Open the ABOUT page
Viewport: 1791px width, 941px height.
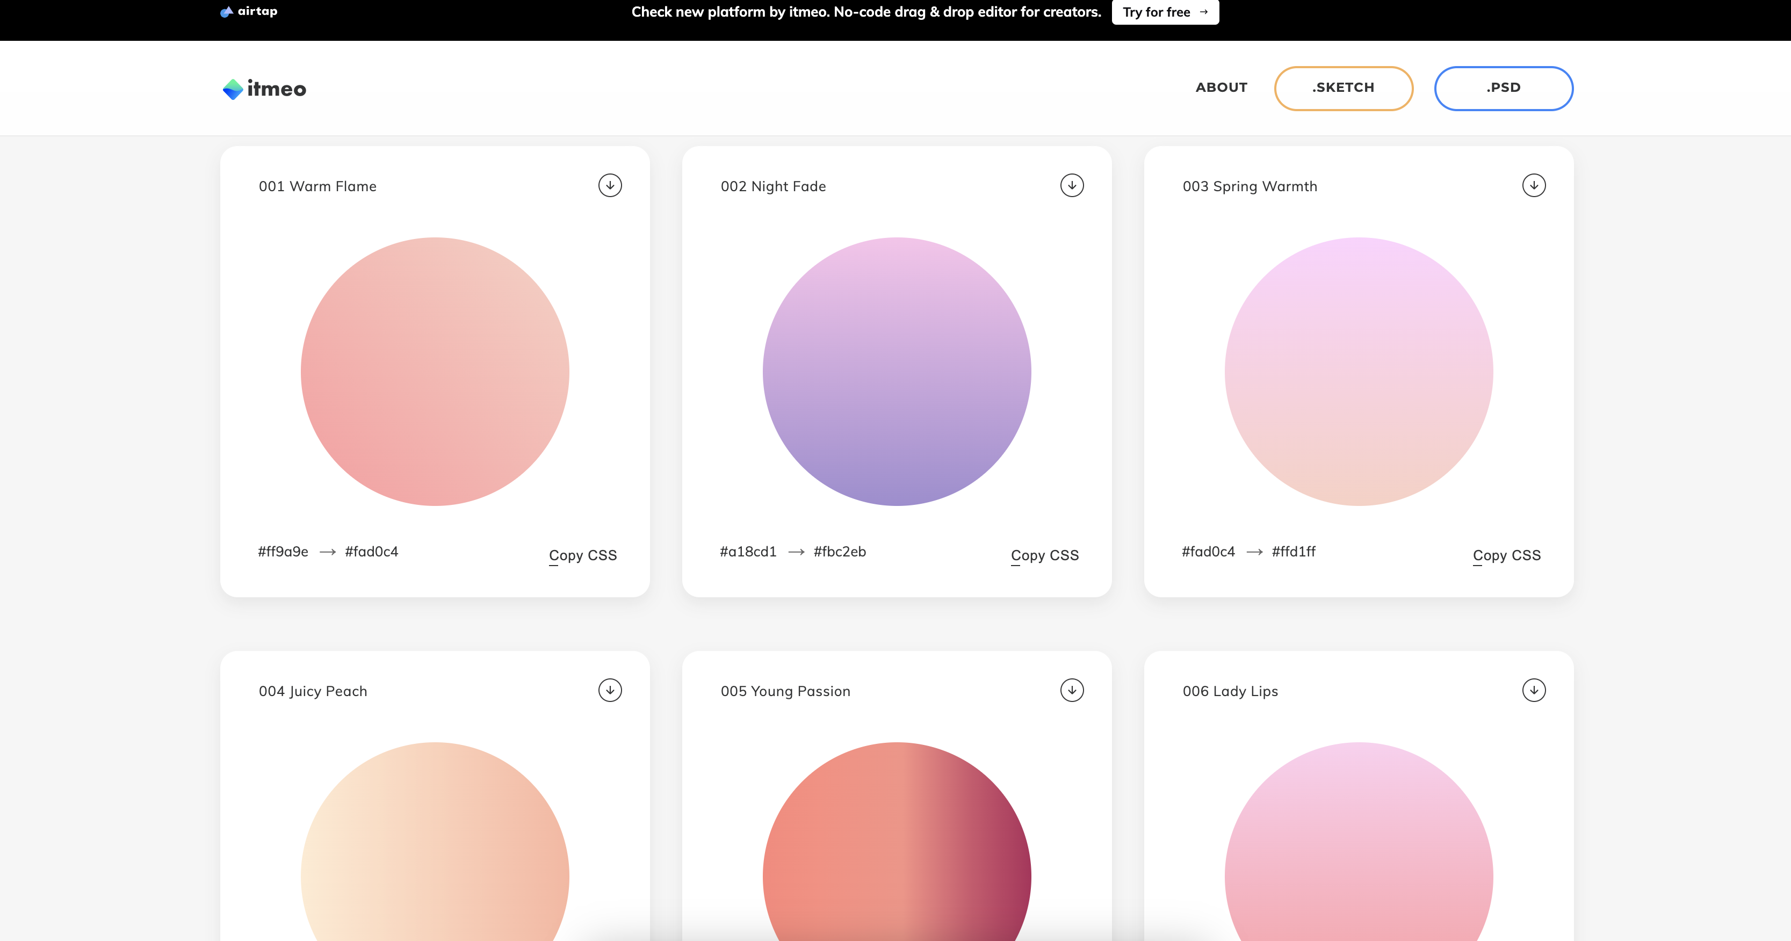(x=1221, y=88)
